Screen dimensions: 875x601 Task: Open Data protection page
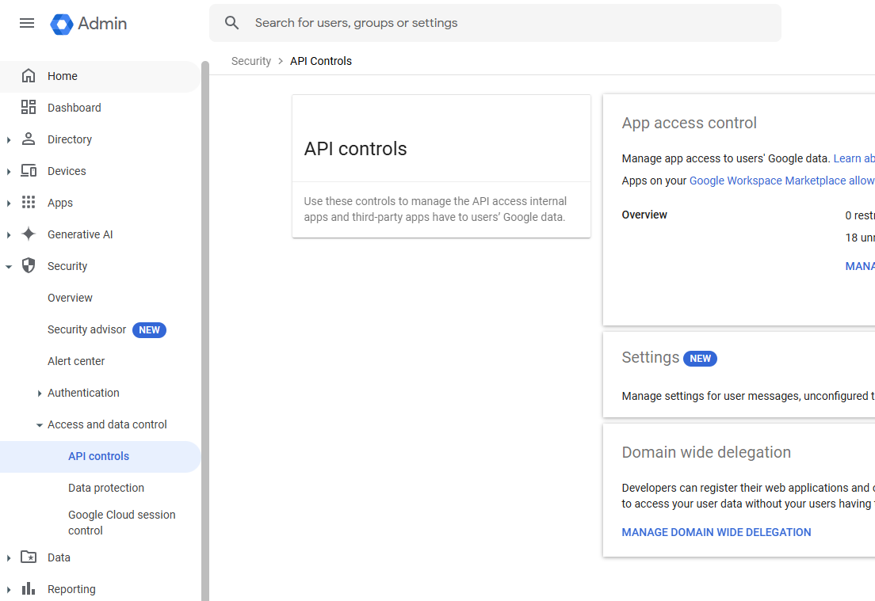(x=106, y=488)
